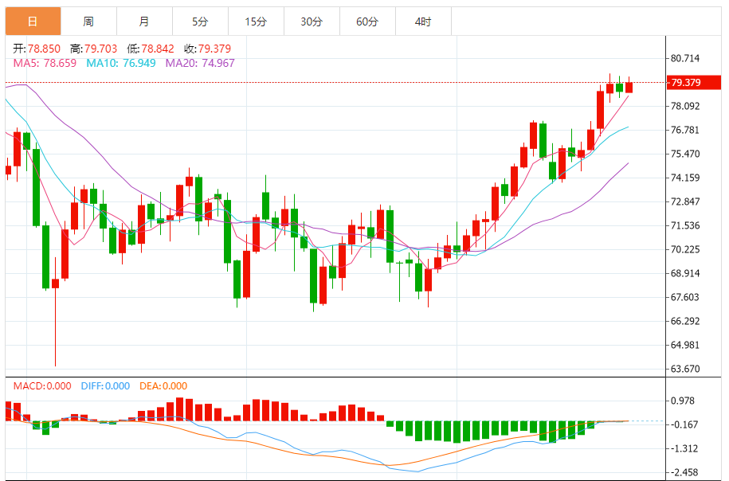Click the 72.847 price axis label

pos(685,201)
